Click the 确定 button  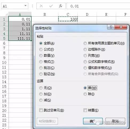point(93,121)
